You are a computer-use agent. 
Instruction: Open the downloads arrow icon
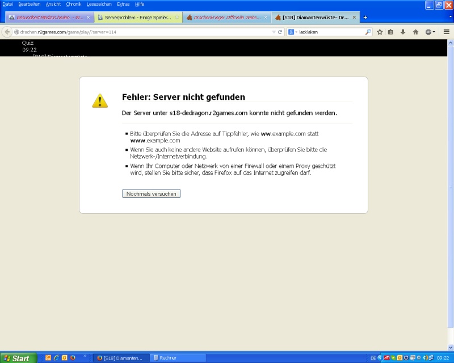pyautogui.click(x=403, y=32)
